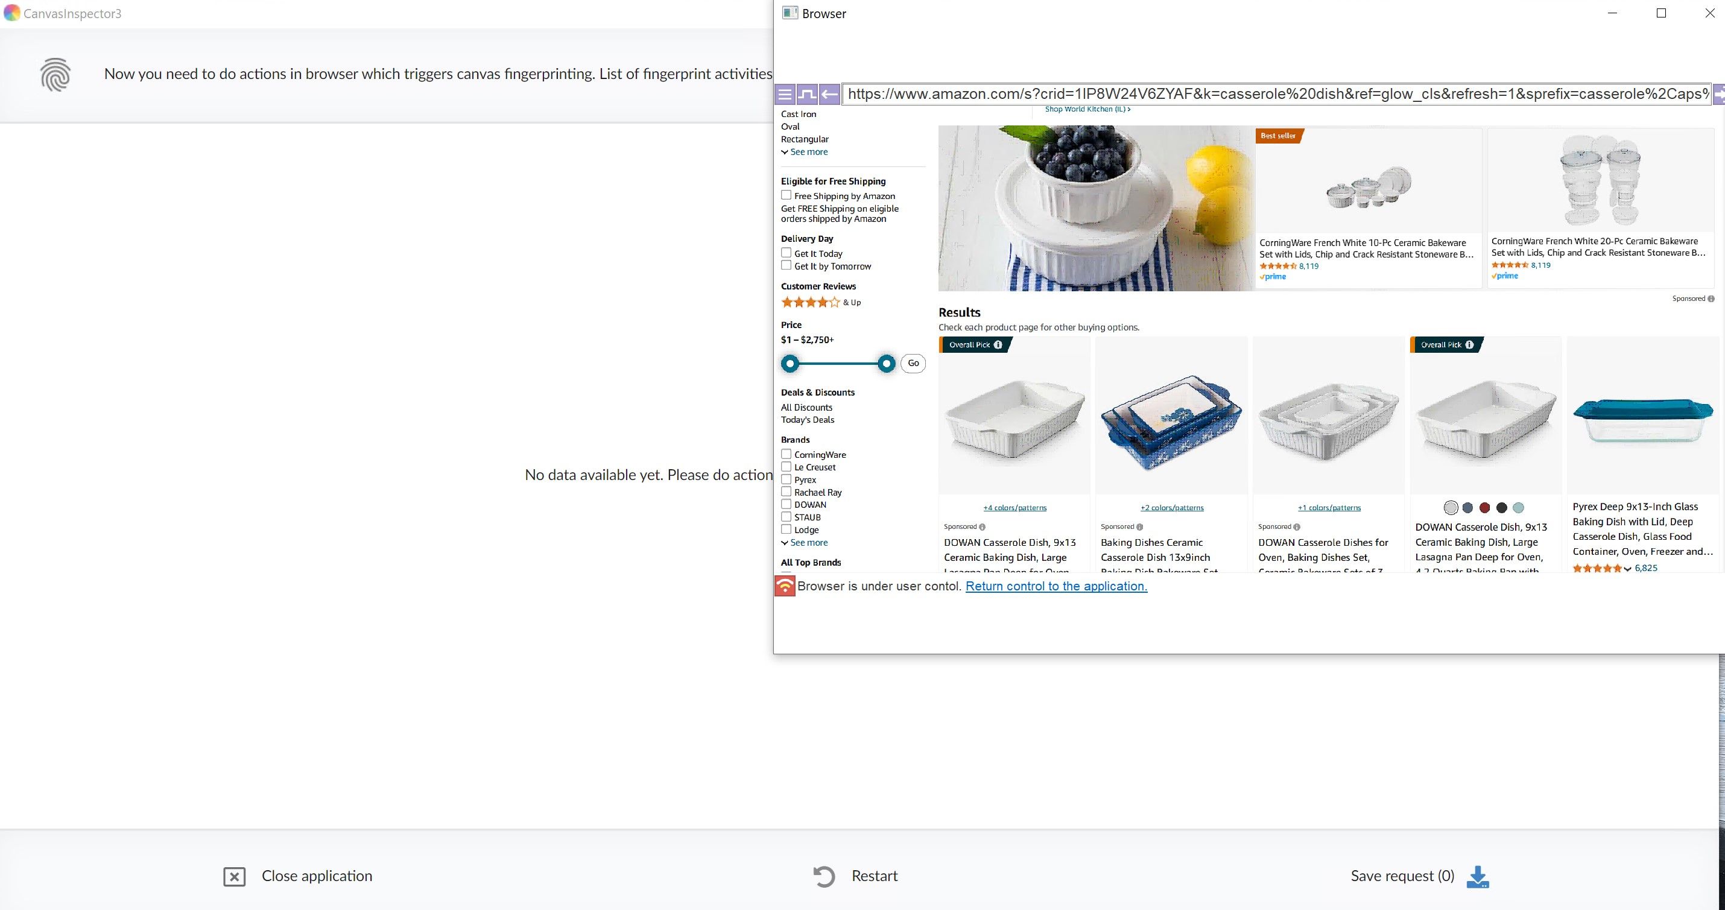Image resolution: width=1725 pixels, height=910 pixels.
Task: Click the back arrow button in the browser
Action: pos(830,95)
